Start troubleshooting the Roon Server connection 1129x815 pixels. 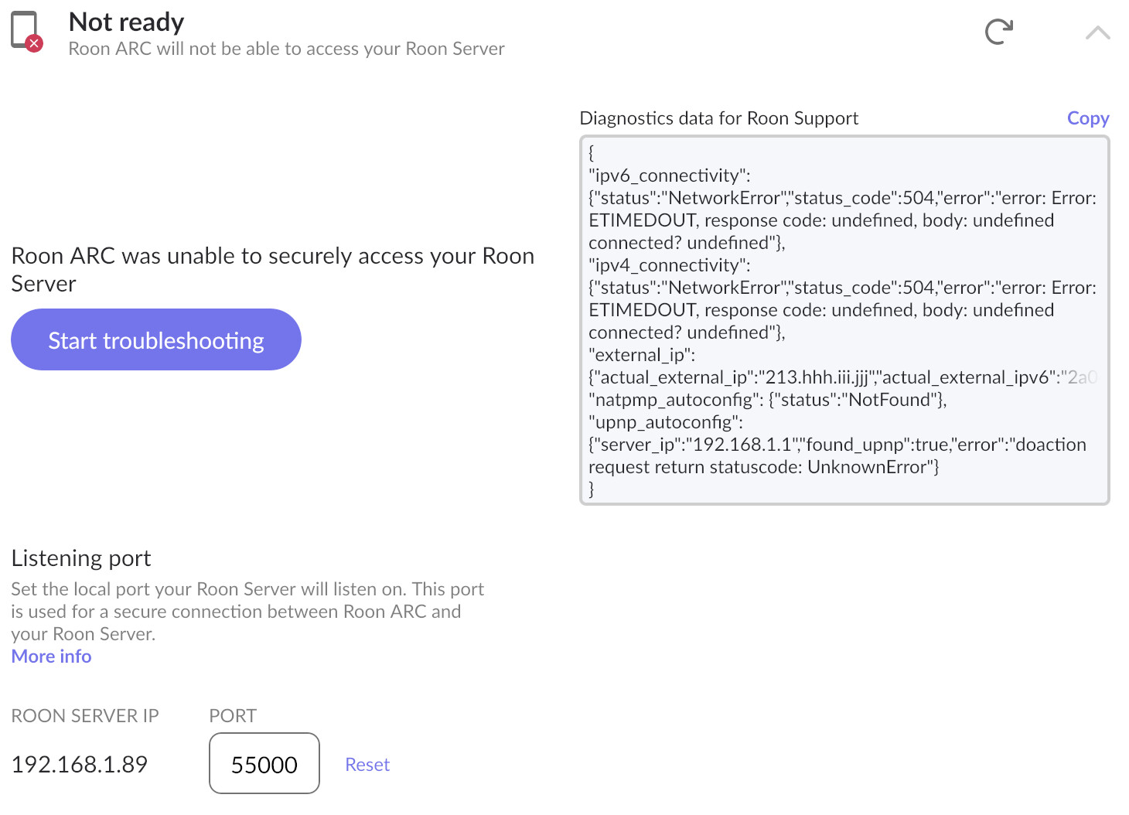point(155,339)
